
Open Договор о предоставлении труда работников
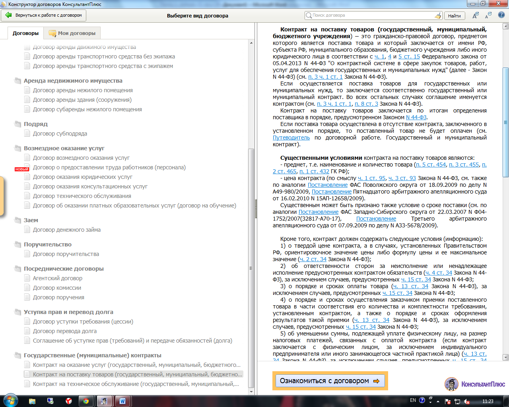(x=109, y=167)
